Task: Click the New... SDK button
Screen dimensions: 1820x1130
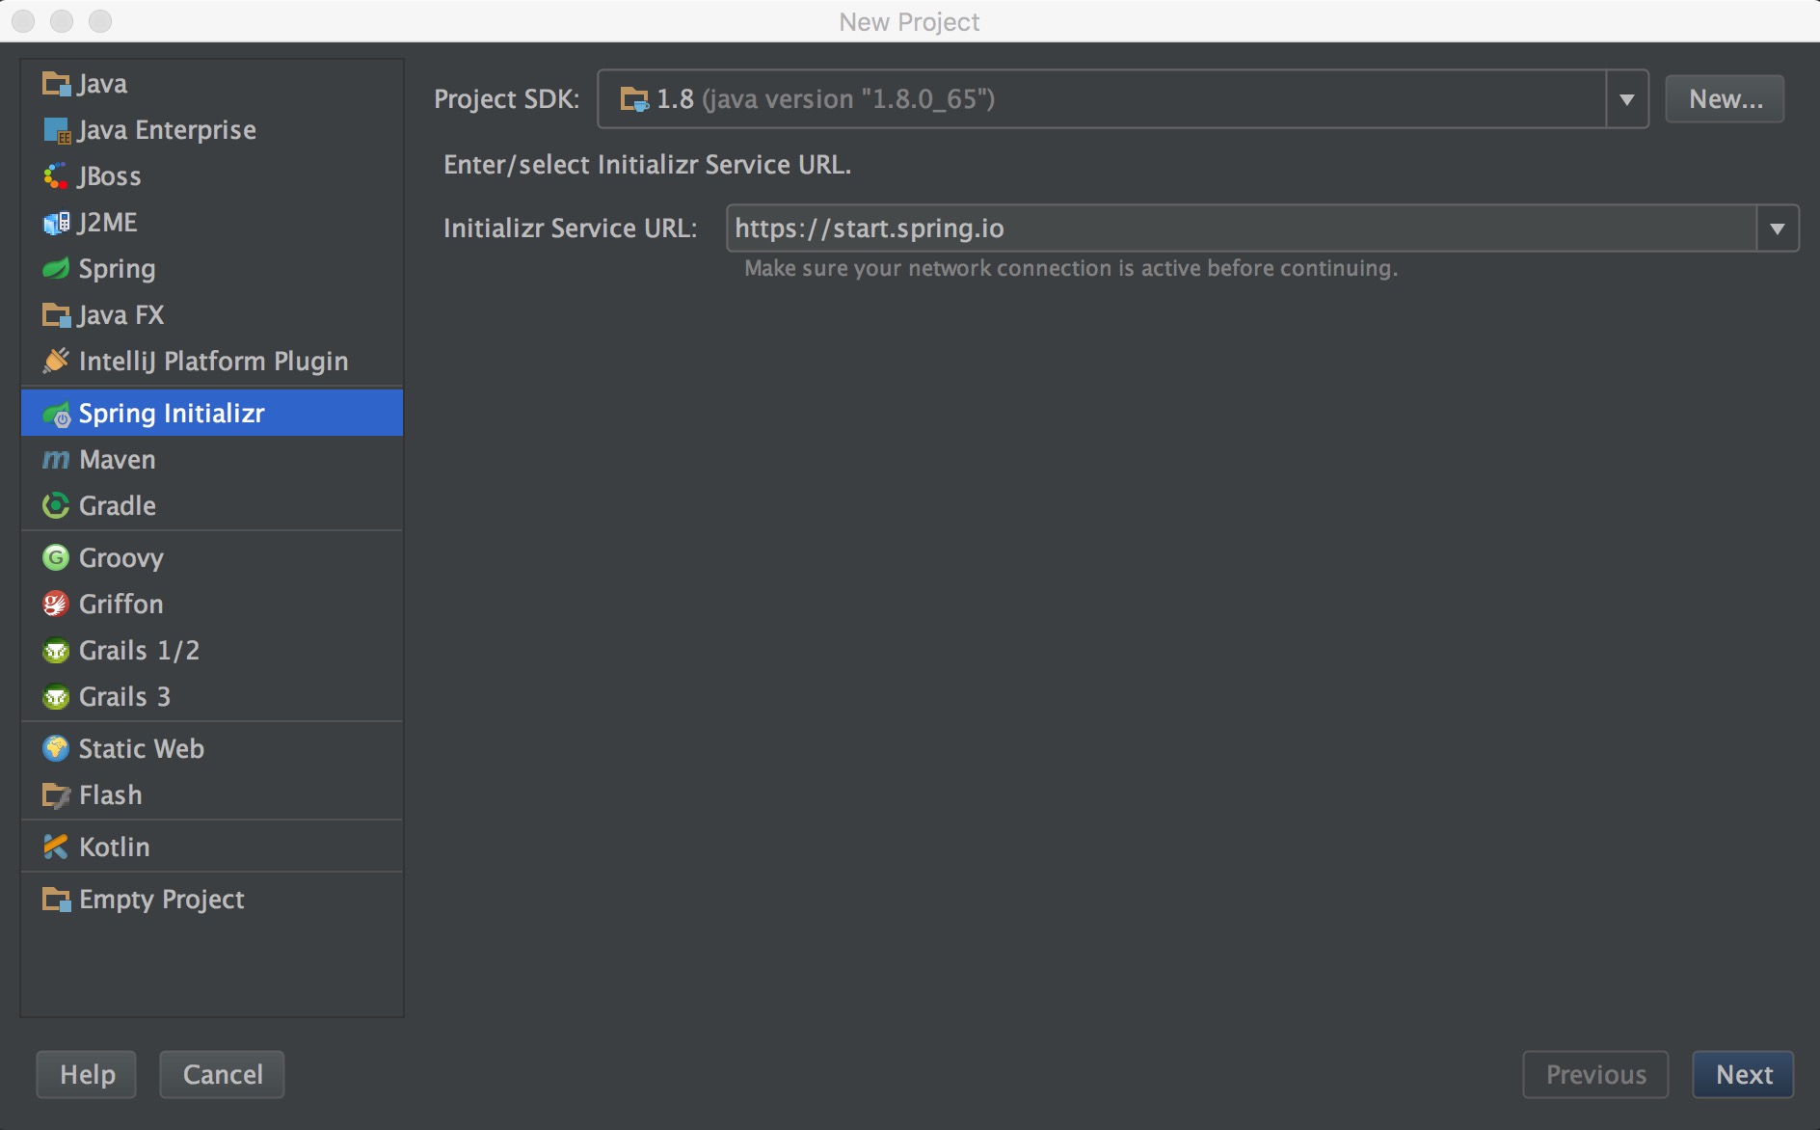Action: click(x=1726, y=99)
